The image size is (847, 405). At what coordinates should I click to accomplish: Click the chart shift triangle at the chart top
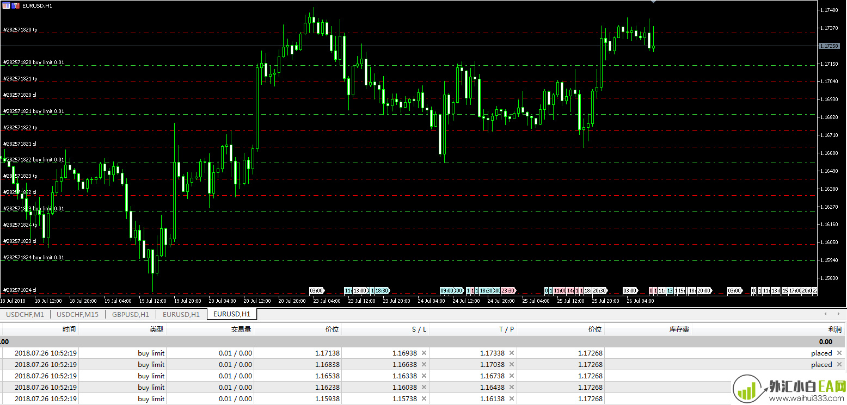(653, 2)
